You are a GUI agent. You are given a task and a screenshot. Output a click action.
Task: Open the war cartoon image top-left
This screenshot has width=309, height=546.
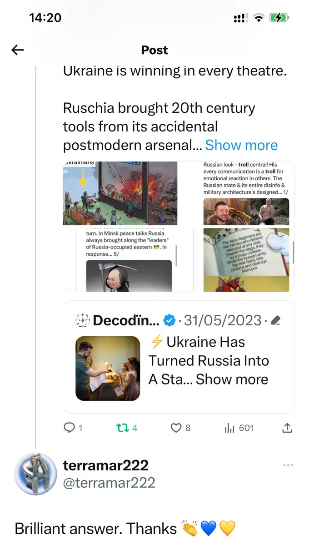coord(120,193)
